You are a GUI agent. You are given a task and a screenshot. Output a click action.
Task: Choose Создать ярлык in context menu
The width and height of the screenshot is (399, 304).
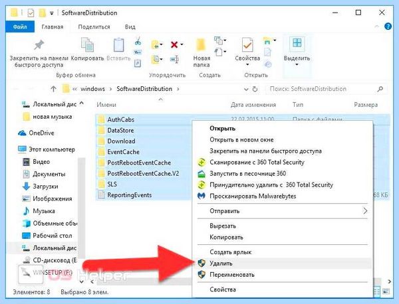click(283, 252)
